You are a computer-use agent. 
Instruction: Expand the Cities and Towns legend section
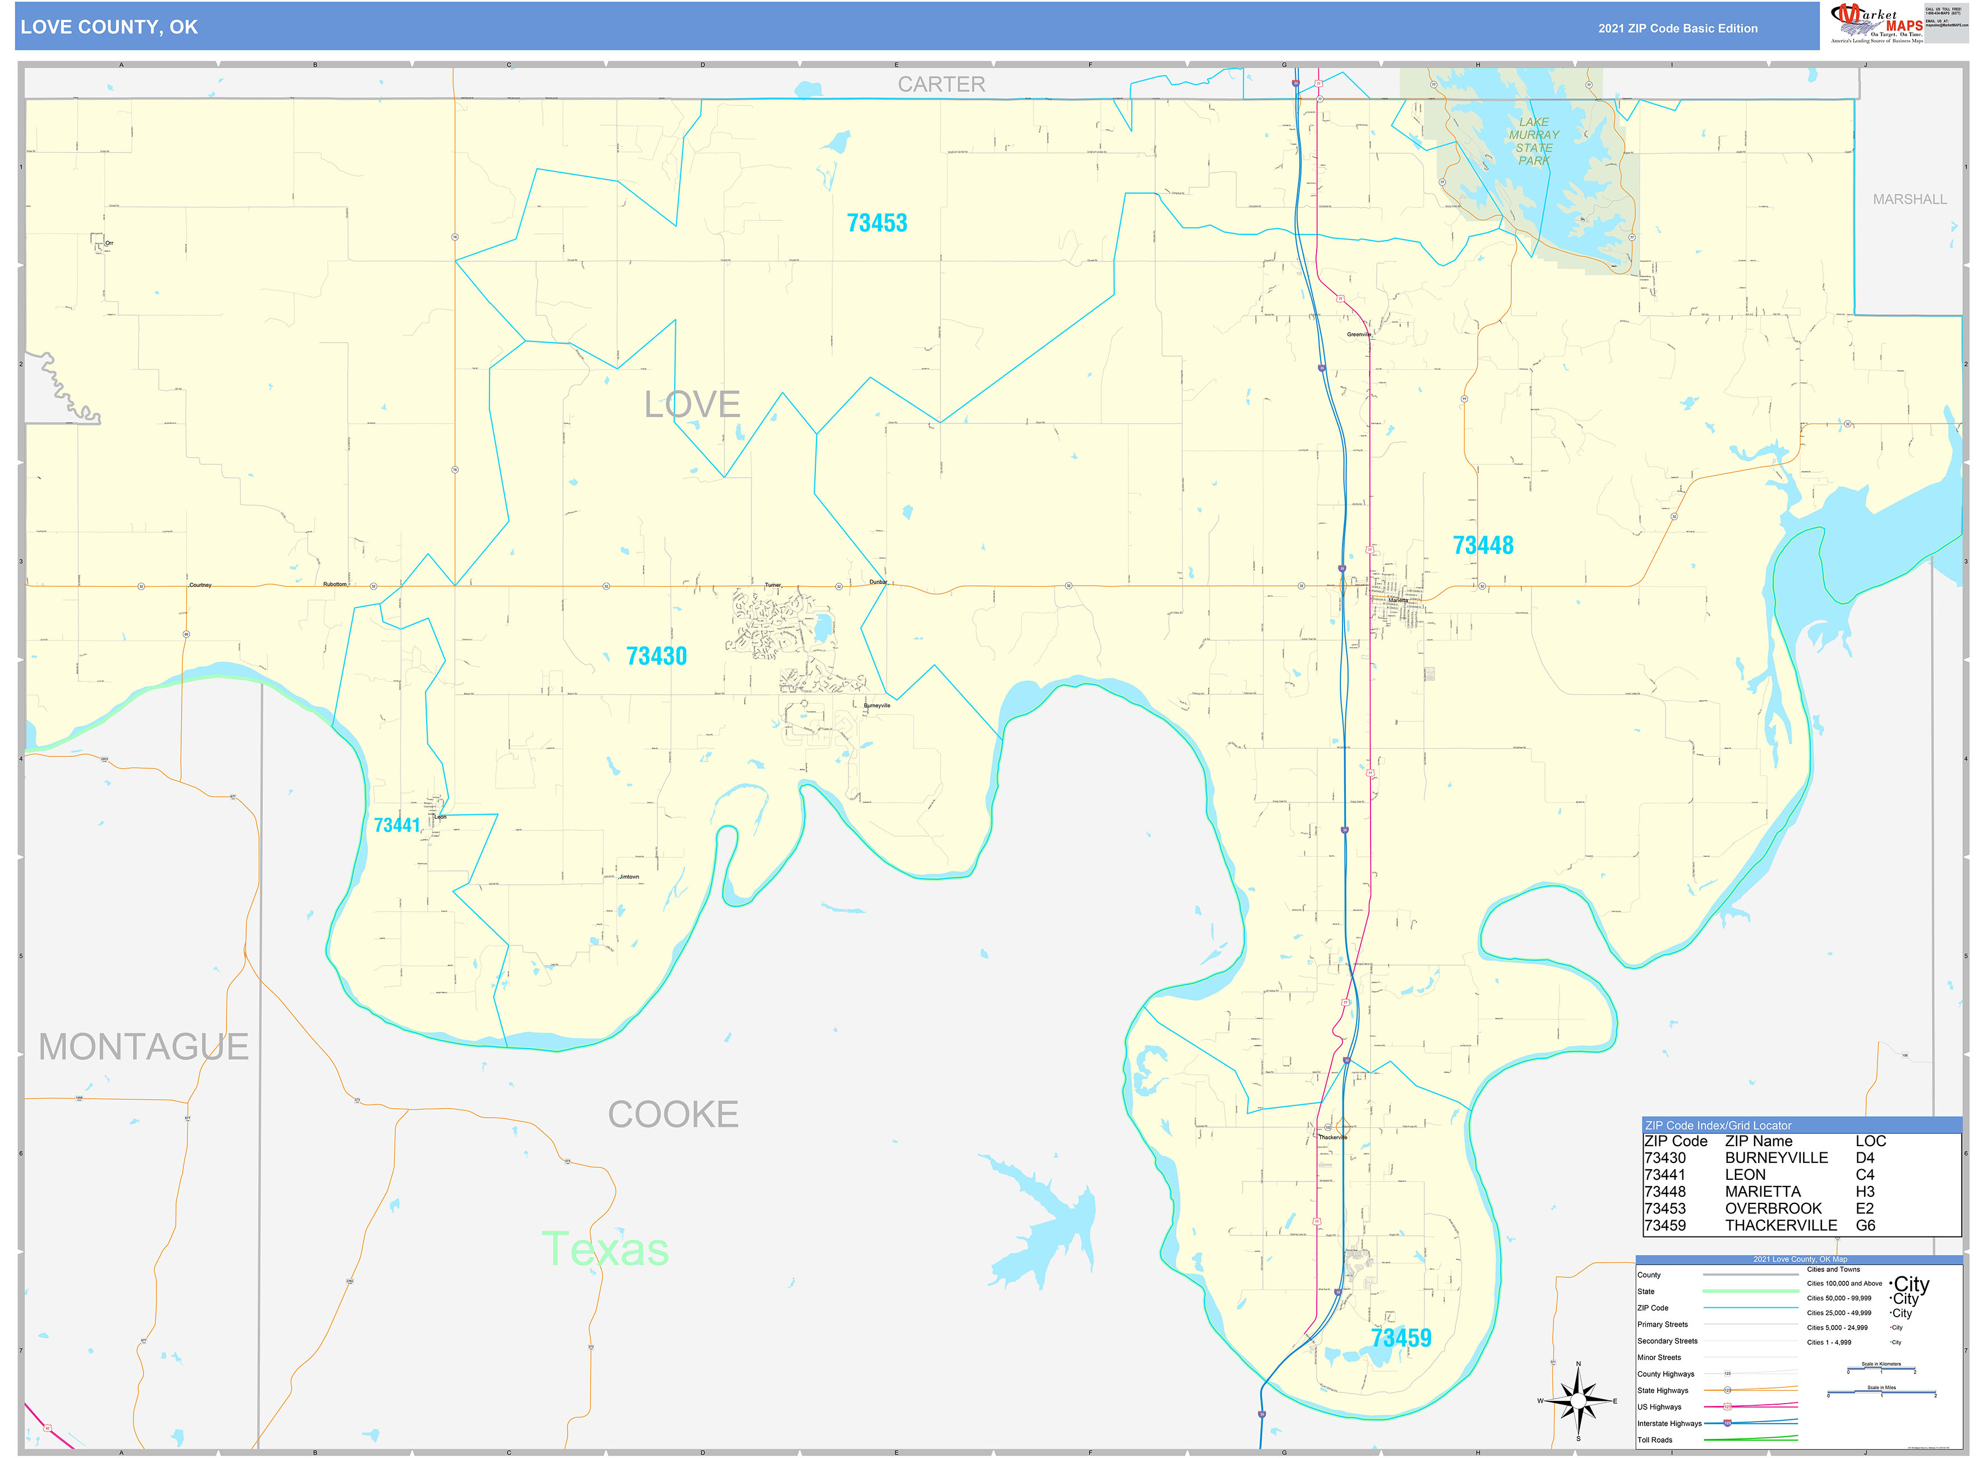tap(1834, 1269)
